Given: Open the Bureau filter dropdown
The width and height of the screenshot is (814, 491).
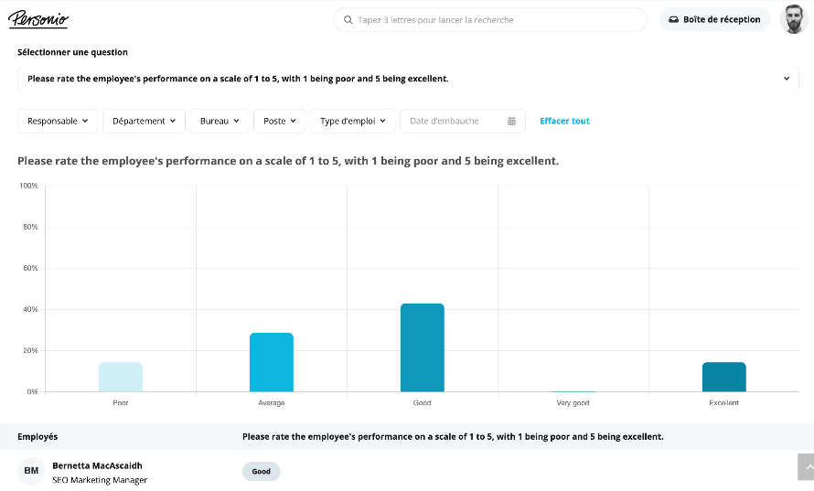Looking at the screenshot, I should tap(220, 121).
